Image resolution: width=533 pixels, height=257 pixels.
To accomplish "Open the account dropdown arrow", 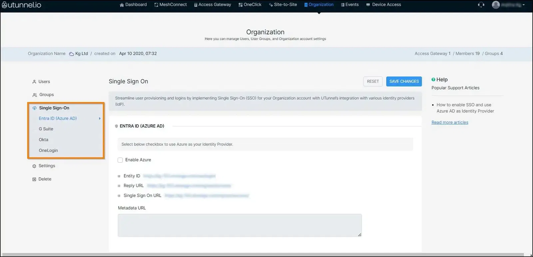I will [524, 5].
